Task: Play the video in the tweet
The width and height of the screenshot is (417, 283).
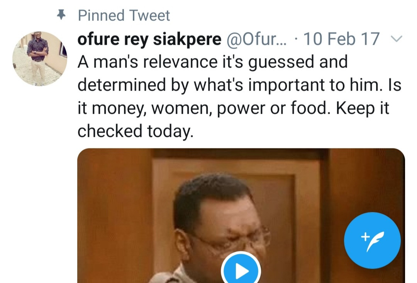Action: click(241, 271)
